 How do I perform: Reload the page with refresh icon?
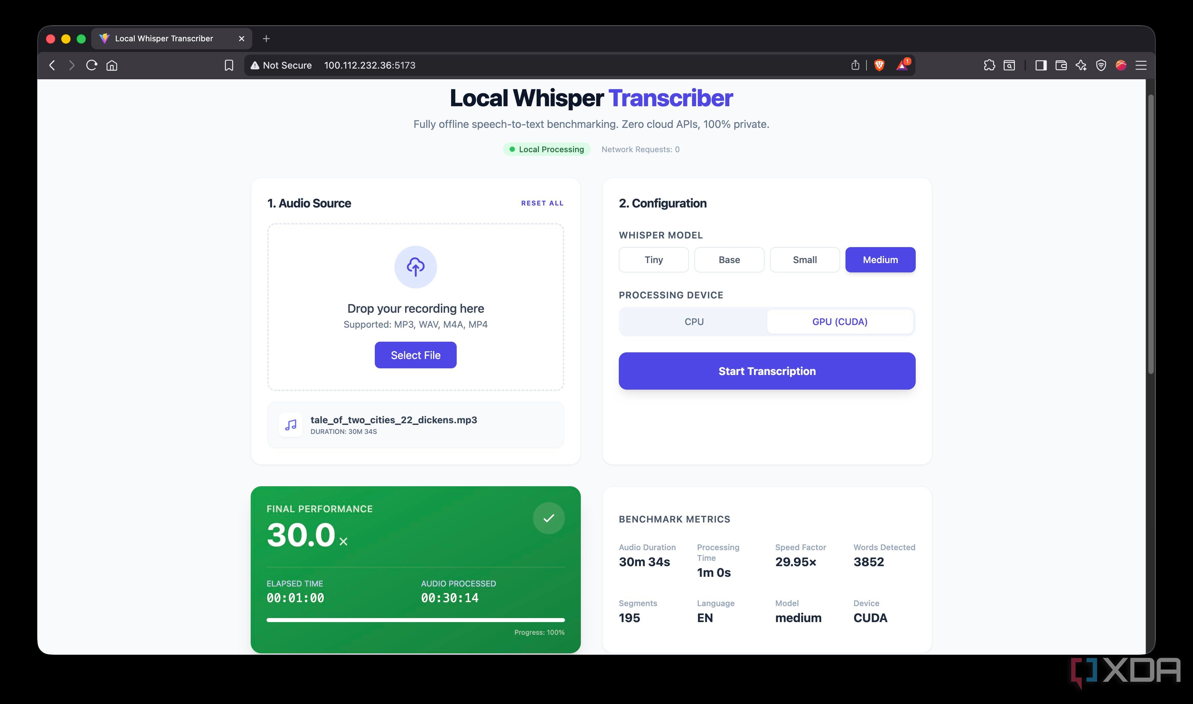[x=92, y=65]
